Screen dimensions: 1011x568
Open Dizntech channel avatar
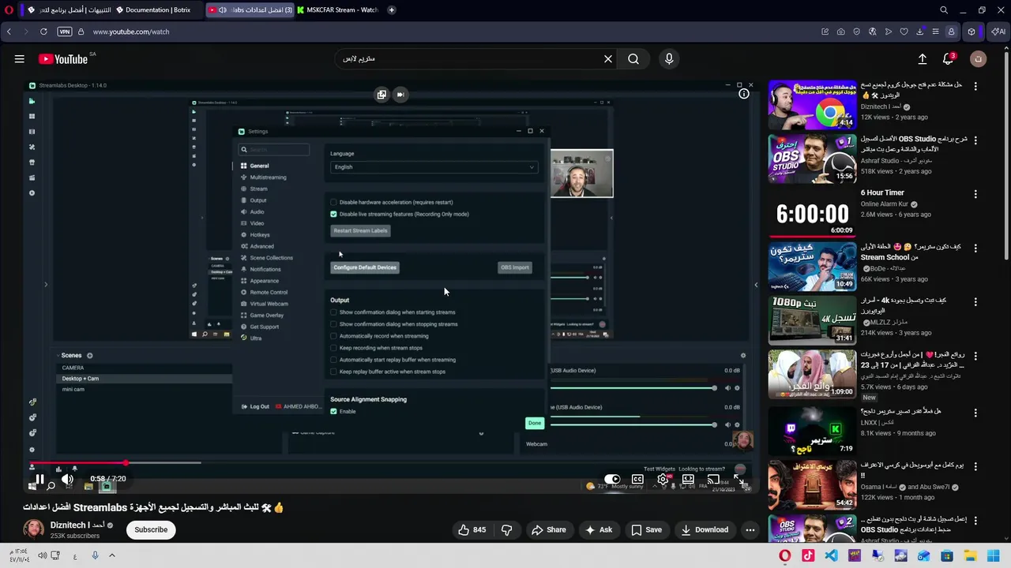tap(34, 529)
